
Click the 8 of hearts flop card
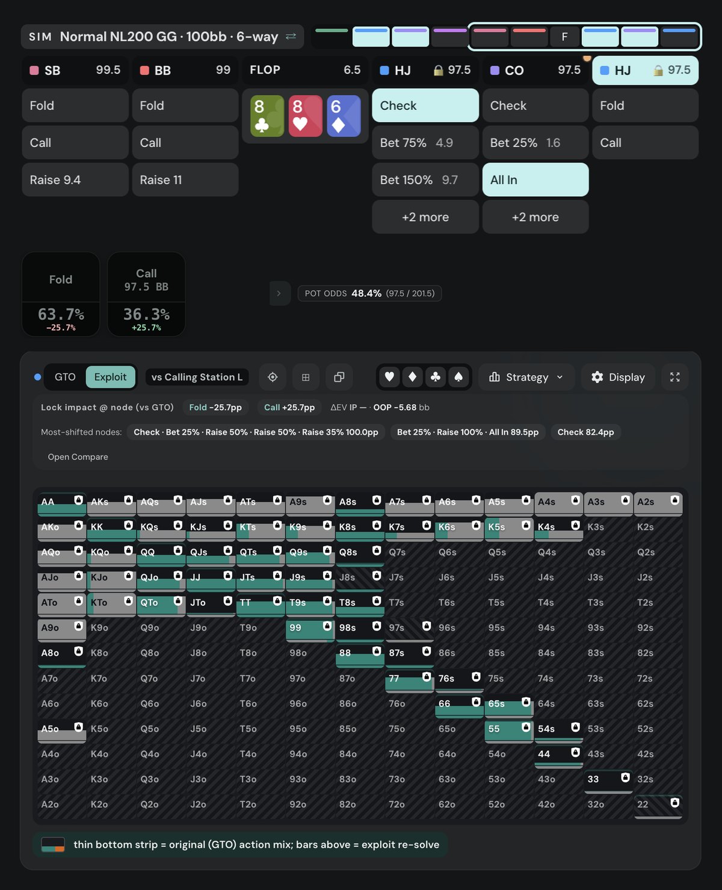pos(306,116)
